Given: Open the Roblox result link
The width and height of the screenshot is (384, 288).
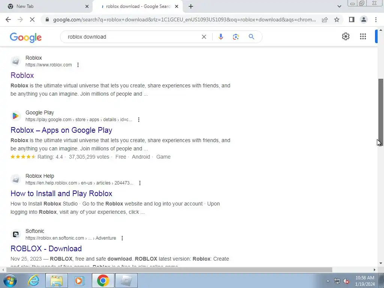Looking at the screenshot, I should 22,75.
